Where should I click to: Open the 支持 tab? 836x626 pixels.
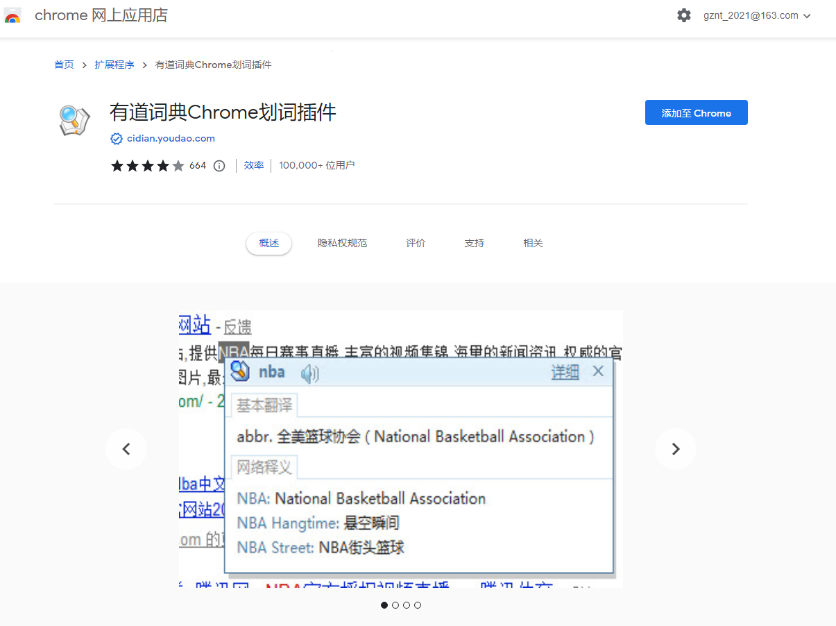click(475, 244)
